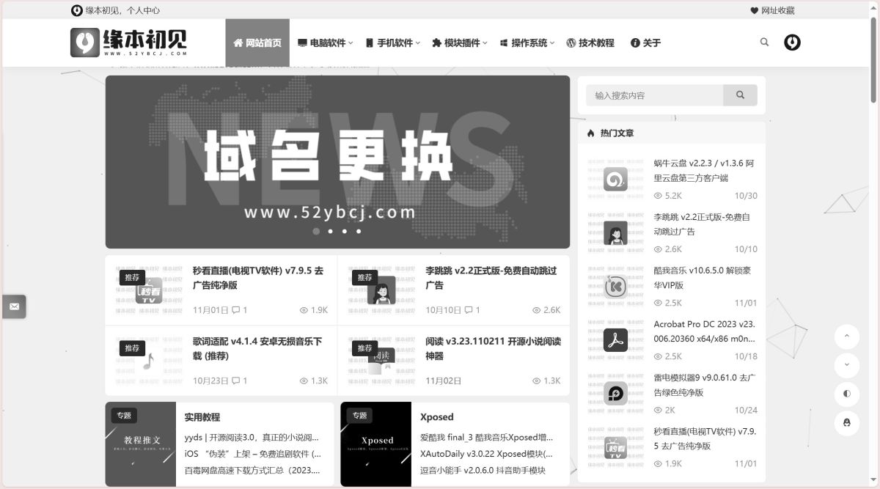Click the heart icon beside 网址收藏
The image size is (880, 489).
(x=754, y=10)
